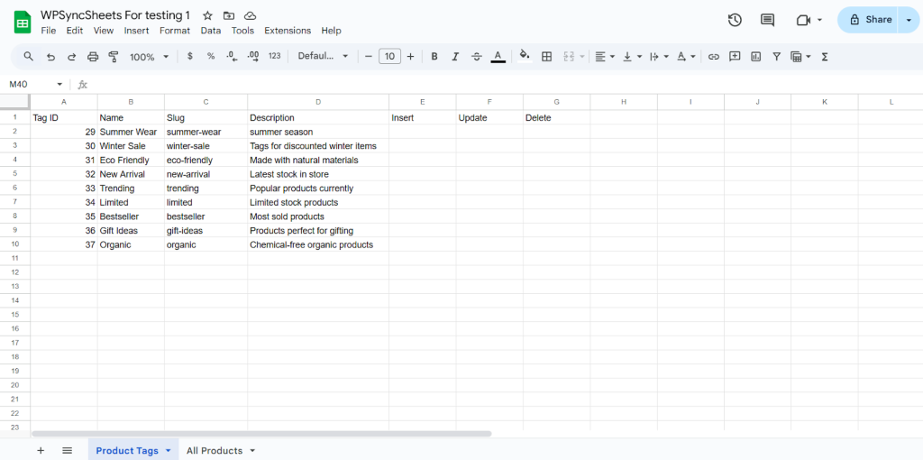Open the View menu
Viewport: 923px width, 460px height.
(104, 31)
